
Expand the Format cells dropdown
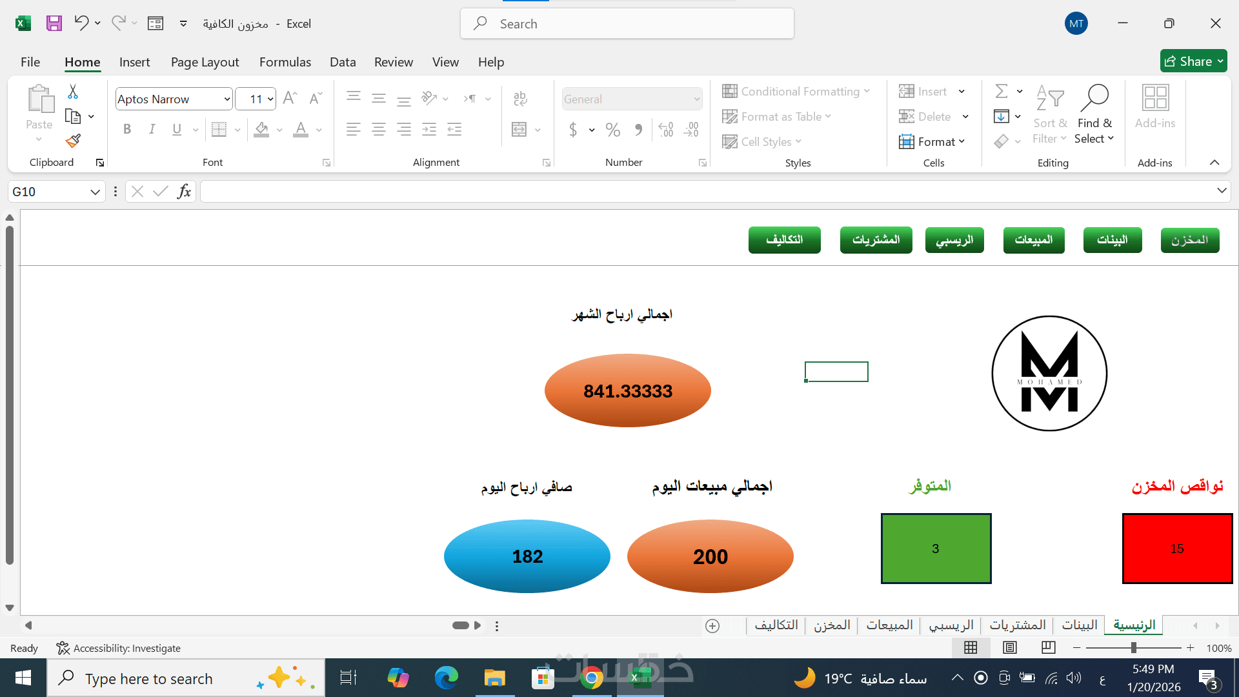932,141
